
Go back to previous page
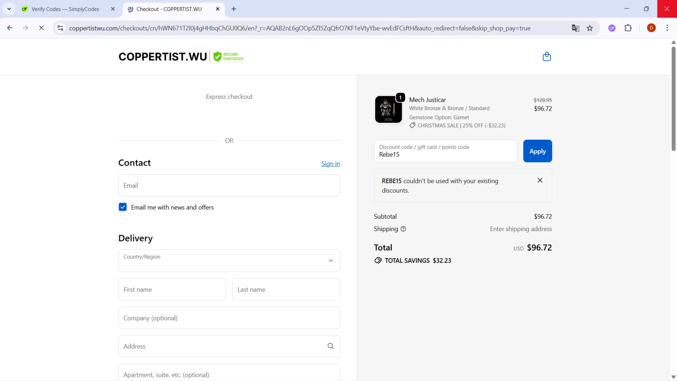(10, 28)
